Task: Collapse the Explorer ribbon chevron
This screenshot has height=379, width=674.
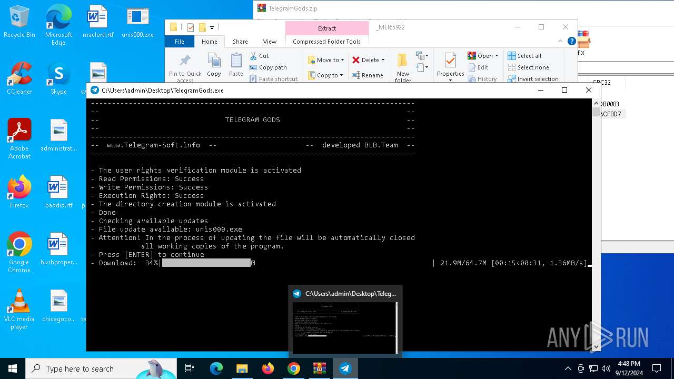Action: (560, 41)
